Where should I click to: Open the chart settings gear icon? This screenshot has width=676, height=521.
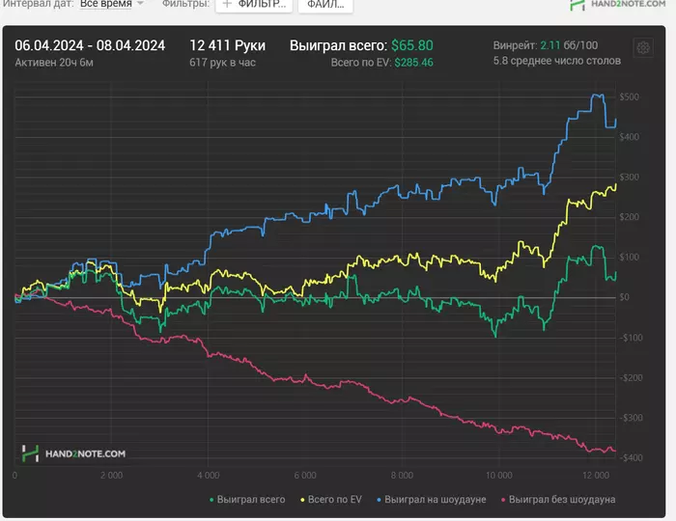click(643, 47)
